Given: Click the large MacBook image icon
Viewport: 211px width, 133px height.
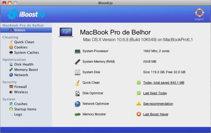Looking at the screenshot, I should [x=66, y=32].
